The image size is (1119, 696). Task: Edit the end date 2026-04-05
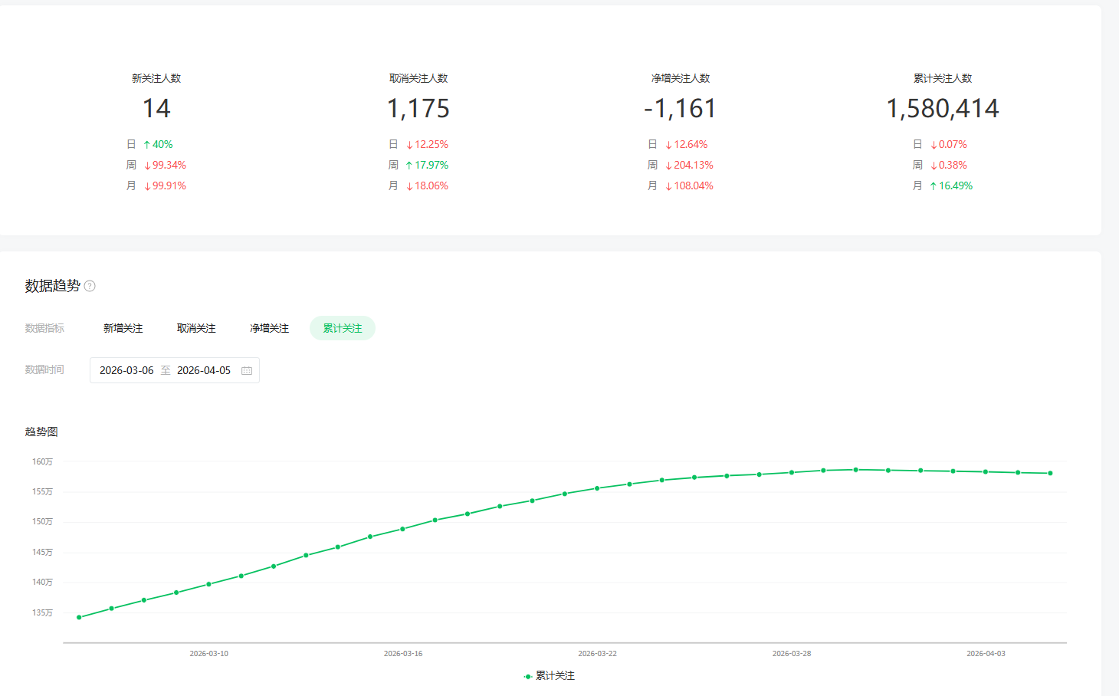click(x=204, y=370)
